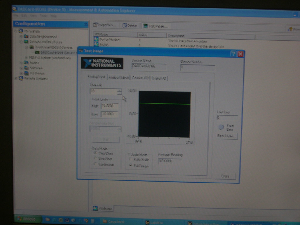Open the Edit menu
Image resolution: width=300 pixels, height=225 pixels.
pos(24,16)
